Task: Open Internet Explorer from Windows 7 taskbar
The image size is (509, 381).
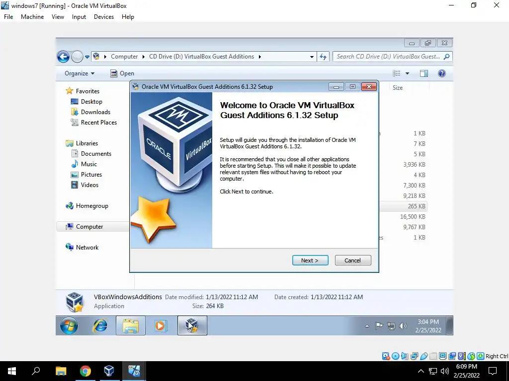Action: pos(100,325)
